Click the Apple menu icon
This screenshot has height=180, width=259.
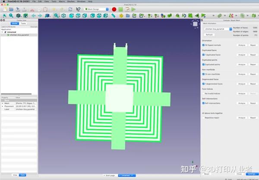(3, 1)
